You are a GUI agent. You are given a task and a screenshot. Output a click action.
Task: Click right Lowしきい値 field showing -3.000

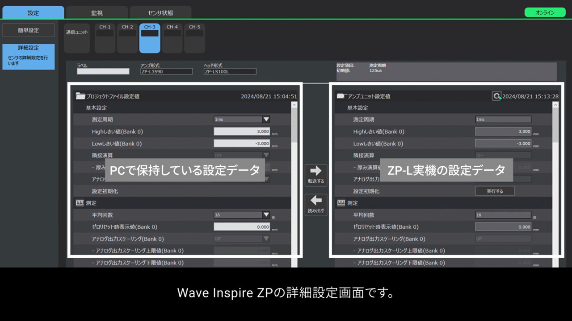tap(503, 144)
